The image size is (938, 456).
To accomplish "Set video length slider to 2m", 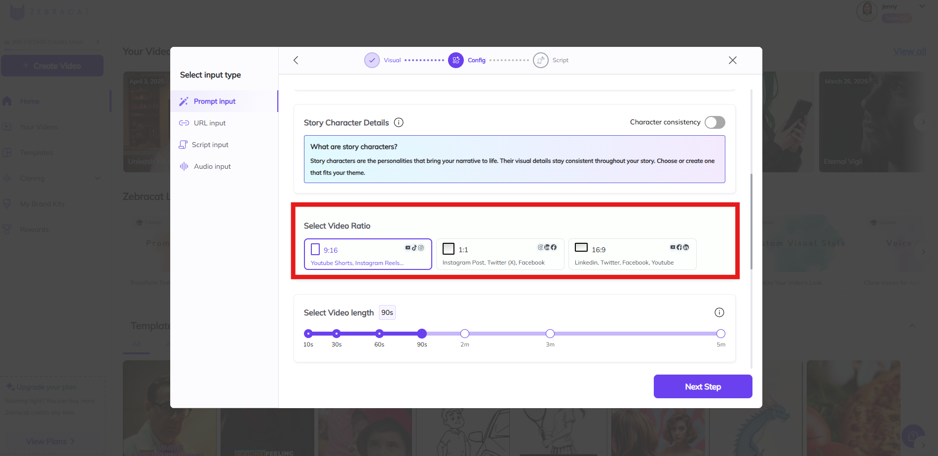I will pos(465,334).
